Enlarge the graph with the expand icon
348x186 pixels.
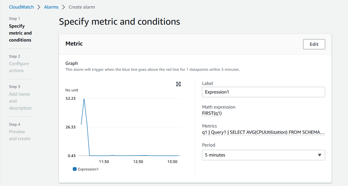(x=178, y=84)
